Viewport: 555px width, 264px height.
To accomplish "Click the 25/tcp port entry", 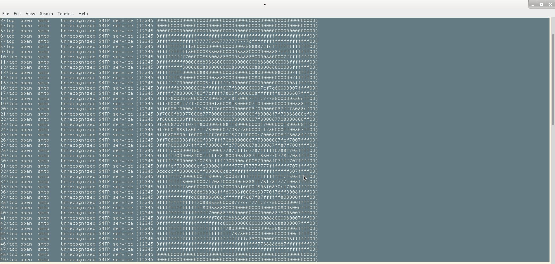I will pos(9,135).
